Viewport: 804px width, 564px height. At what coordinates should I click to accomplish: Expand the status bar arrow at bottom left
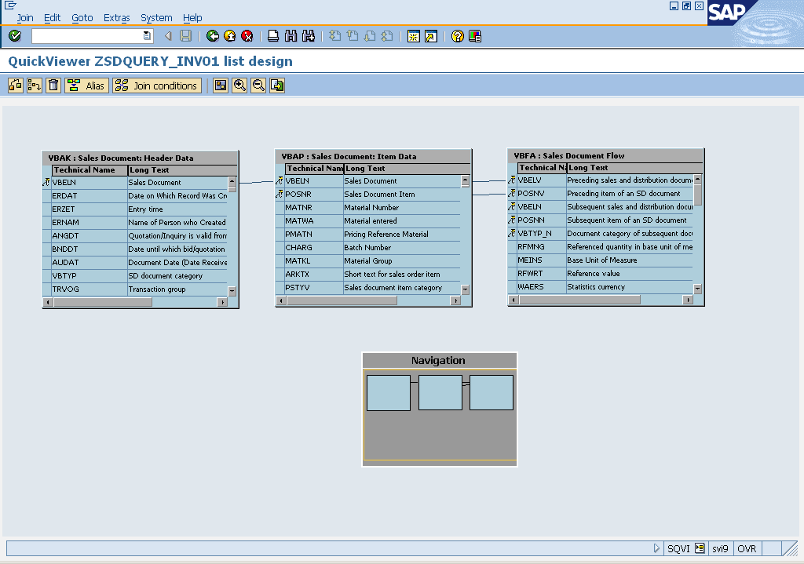point(657,548)
